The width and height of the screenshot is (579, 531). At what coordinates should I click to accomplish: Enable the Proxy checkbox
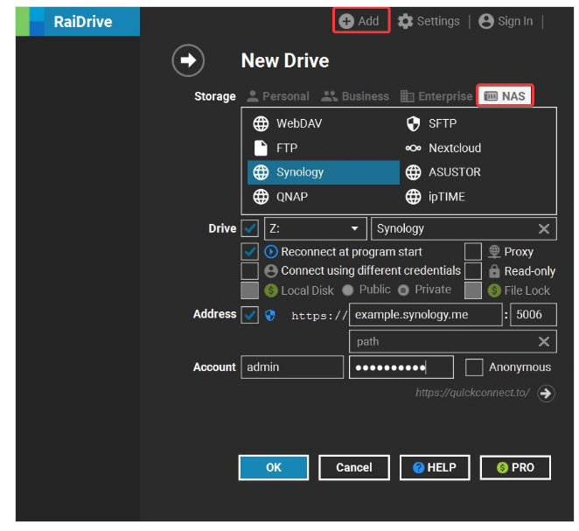tap(473, 252)
